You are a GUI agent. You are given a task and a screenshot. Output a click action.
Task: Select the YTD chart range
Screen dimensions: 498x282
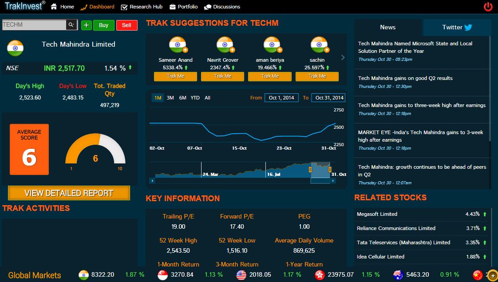195,98
